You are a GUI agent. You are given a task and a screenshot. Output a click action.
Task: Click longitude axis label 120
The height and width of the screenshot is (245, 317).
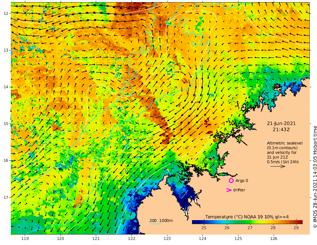tap(61, 239)
